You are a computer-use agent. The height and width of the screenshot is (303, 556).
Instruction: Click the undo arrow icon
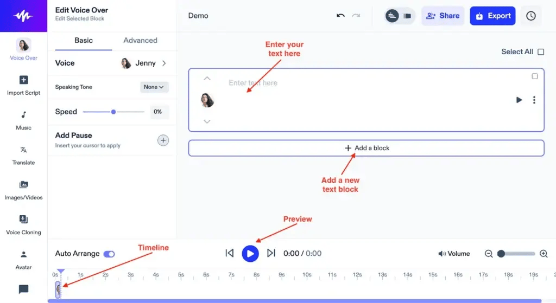coord(340,16)
